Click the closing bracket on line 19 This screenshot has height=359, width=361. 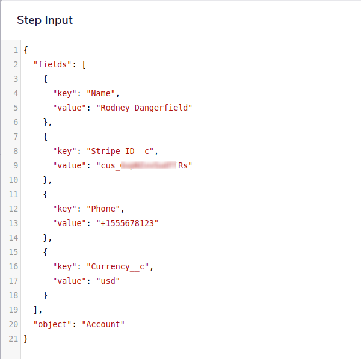tap(36, 310)
